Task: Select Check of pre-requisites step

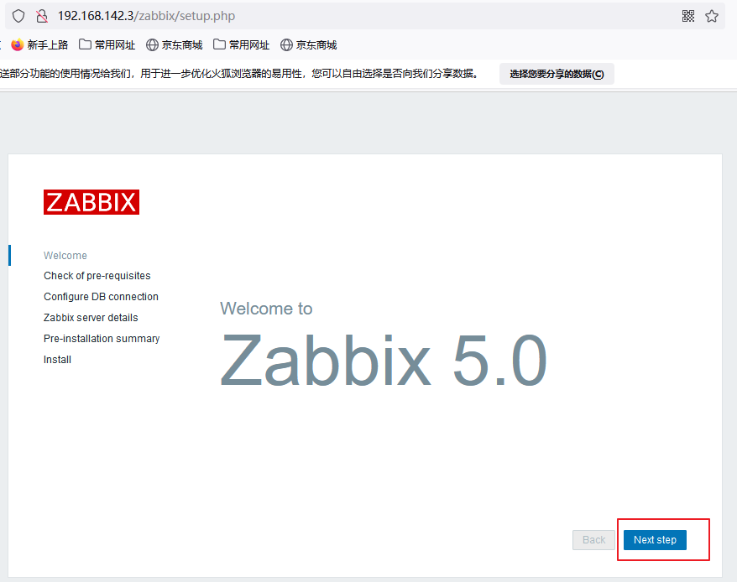Action: point(97,276)
